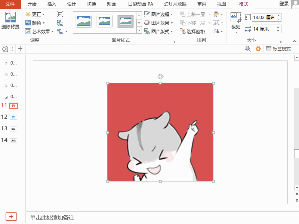This screenshot has width=299, height=224.
Task: Click the Reset Picture icon
Action: point(60,31)
